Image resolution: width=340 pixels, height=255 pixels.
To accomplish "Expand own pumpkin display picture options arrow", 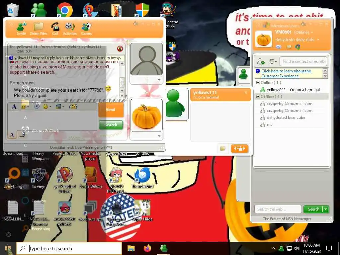I will point(159,136).
